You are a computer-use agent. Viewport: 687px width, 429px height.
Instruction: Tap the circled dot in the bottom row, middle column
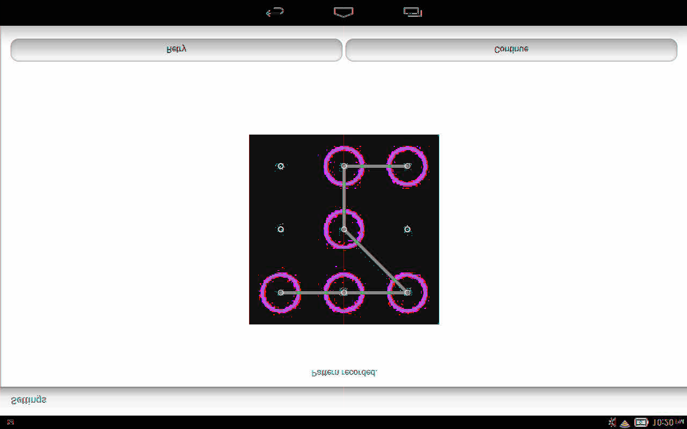(x=344, y=293)
